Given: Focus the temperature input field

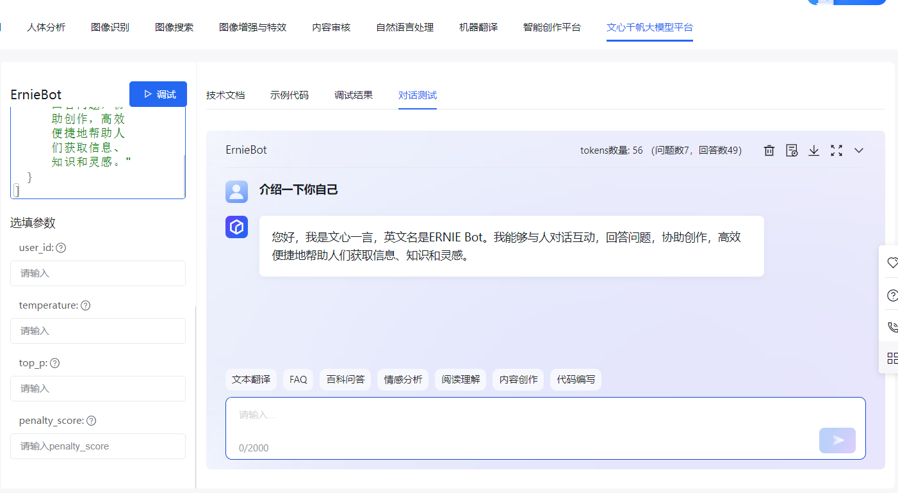Looking at the screenshot, I should click(x=98, y=331).
